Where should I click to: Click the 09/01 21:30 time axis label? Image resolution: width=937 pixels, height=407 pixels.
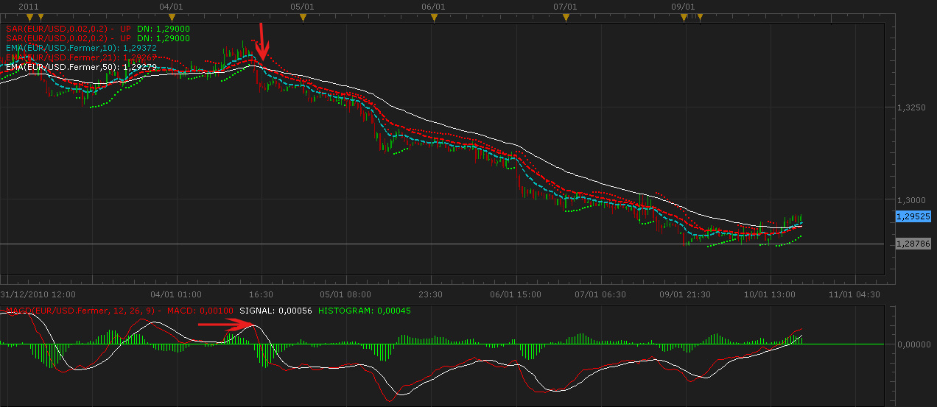click(x=685, y=294)
